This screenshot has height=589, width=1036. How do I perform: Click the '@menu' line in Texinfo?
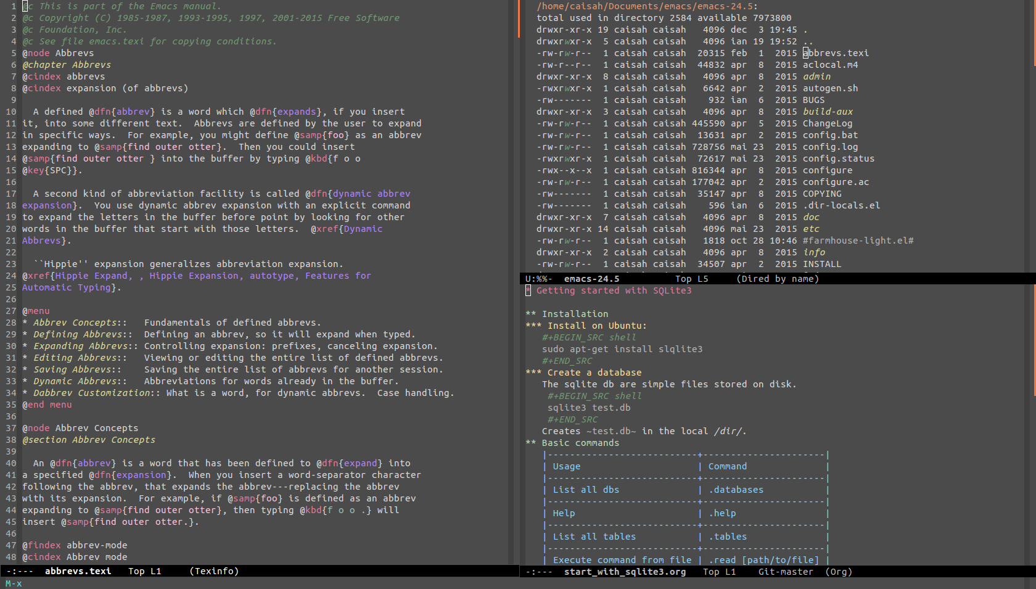(36, 311)
